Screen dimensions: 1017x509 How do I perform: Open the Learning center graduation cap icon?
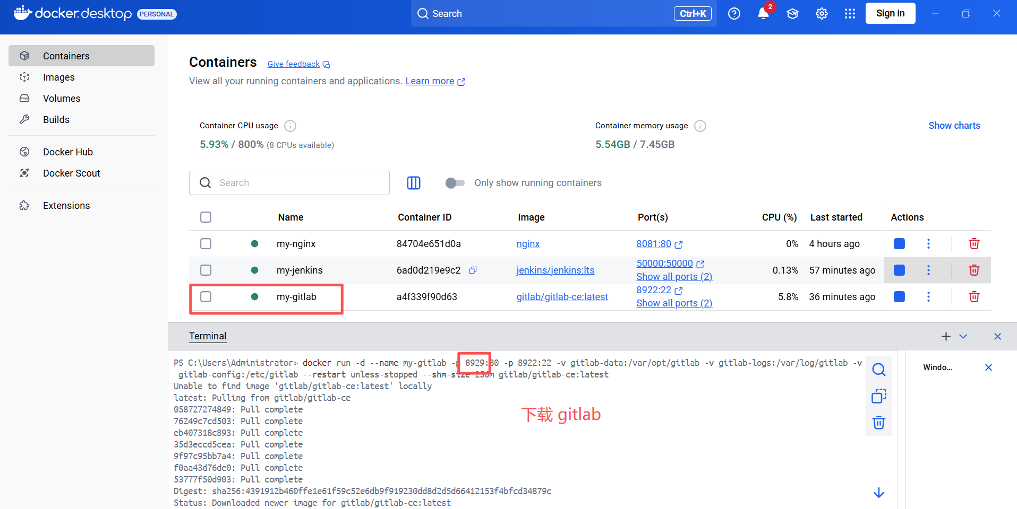[792, 14]
